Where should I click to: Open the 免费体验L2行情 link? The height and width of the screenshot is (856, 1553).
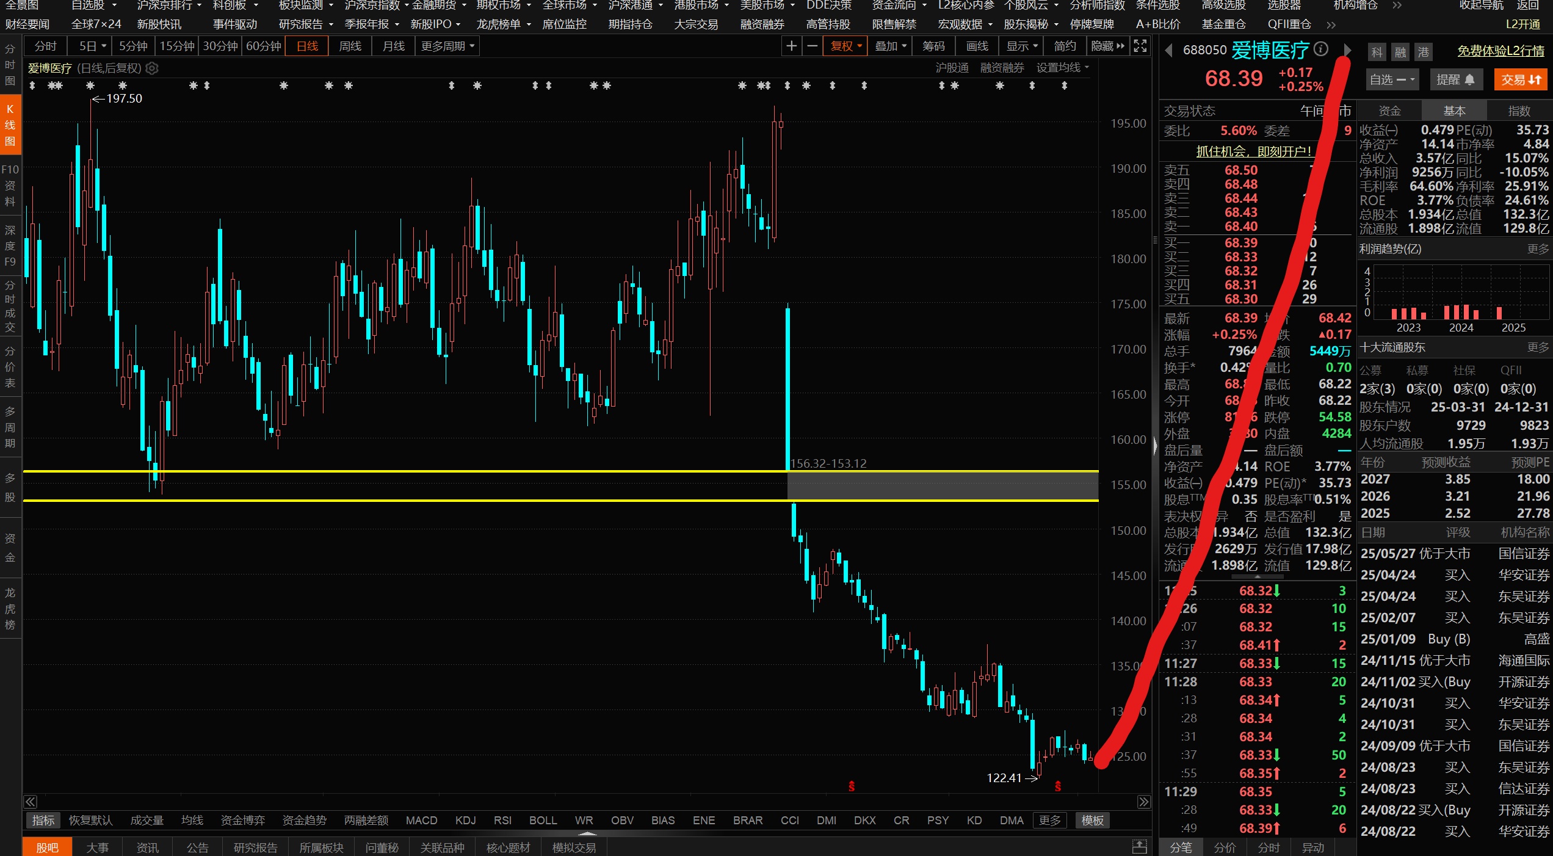[x=1501, y=51]
